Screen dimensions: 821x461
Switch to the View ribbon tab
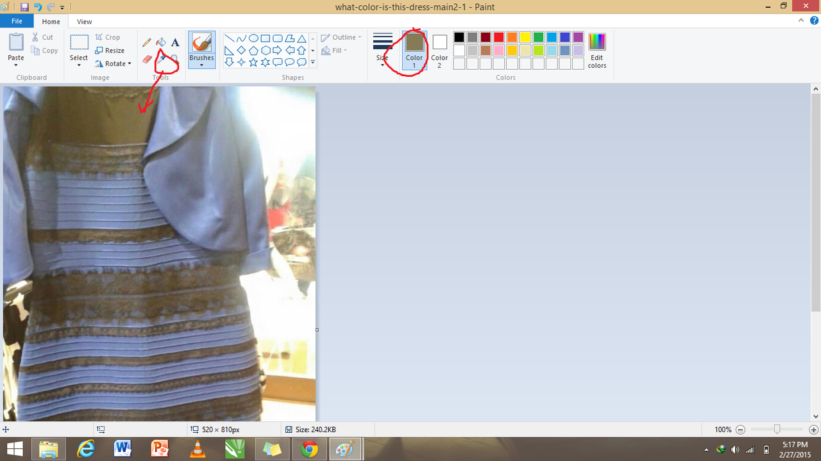tap(84, 22)
